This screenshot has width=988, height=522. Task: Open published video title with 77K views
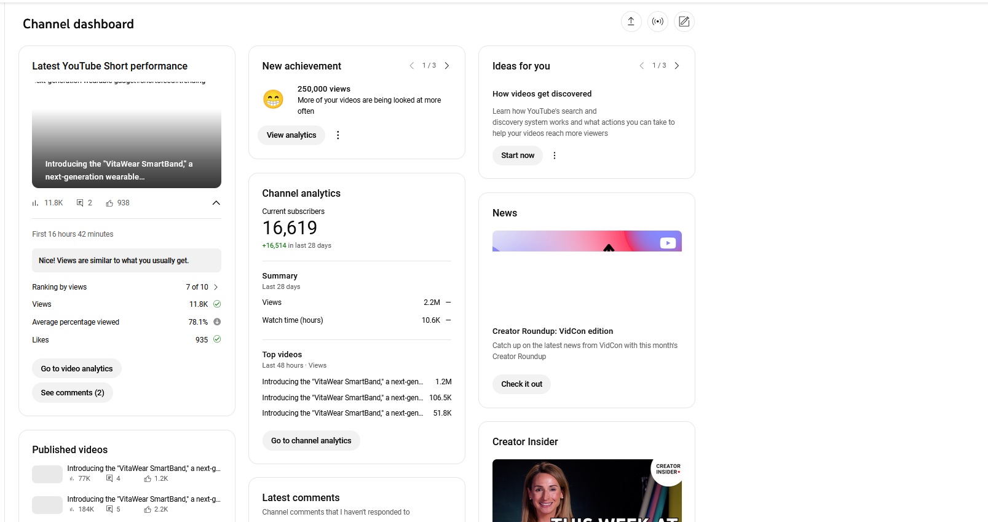pos(144,469)
